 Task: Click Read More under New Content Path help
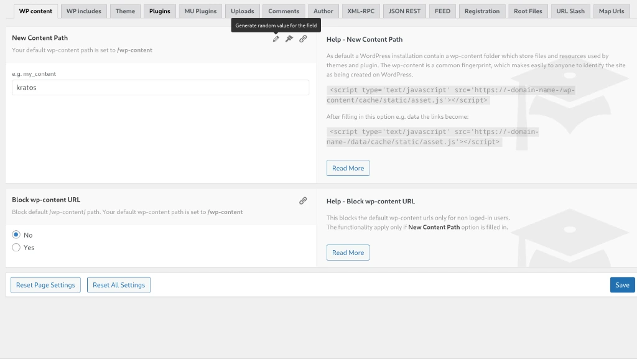coord(348,168)
